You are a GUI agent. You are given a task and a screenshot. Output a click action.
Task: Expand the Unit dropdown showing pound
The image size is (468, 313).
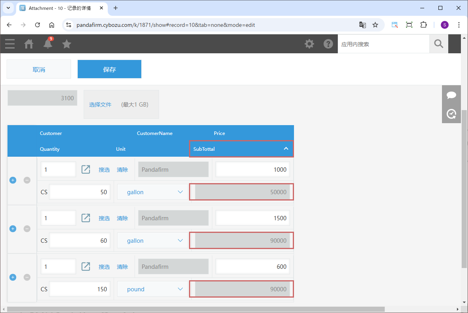(x=153, y=289)
